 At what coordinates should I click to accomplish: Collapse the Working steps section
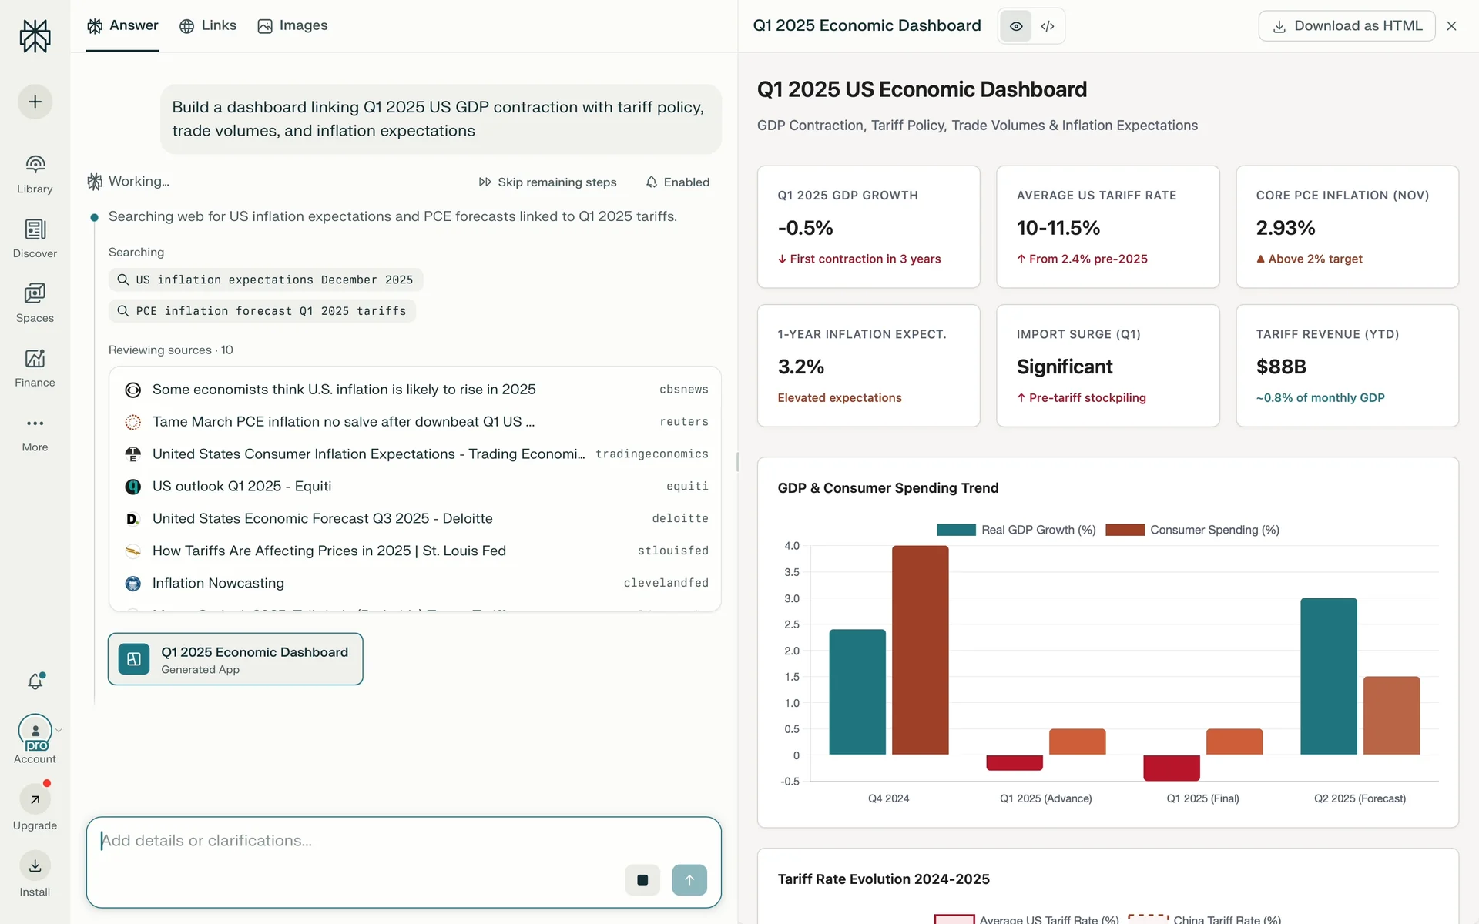[139, 182]
